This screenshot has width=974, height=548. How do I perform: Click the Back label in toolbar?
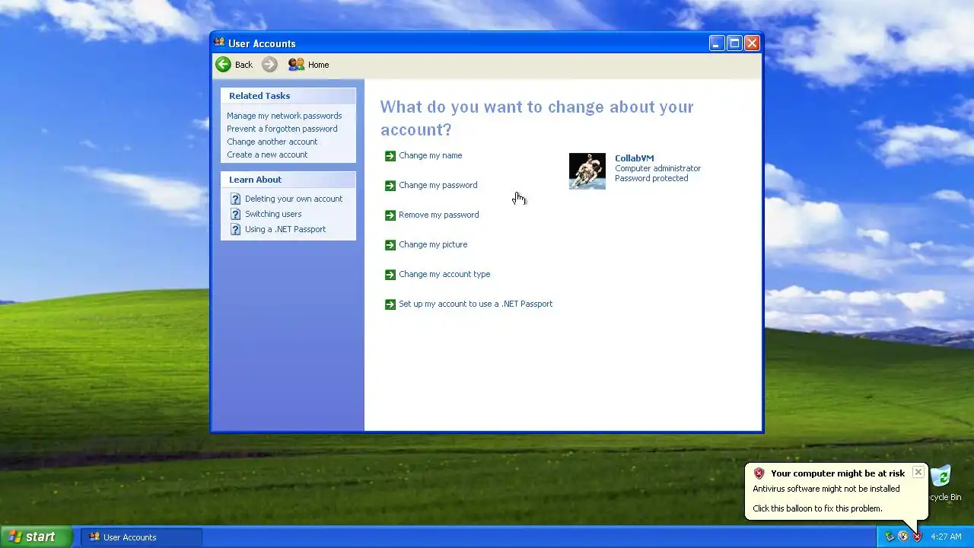[243, 65]
